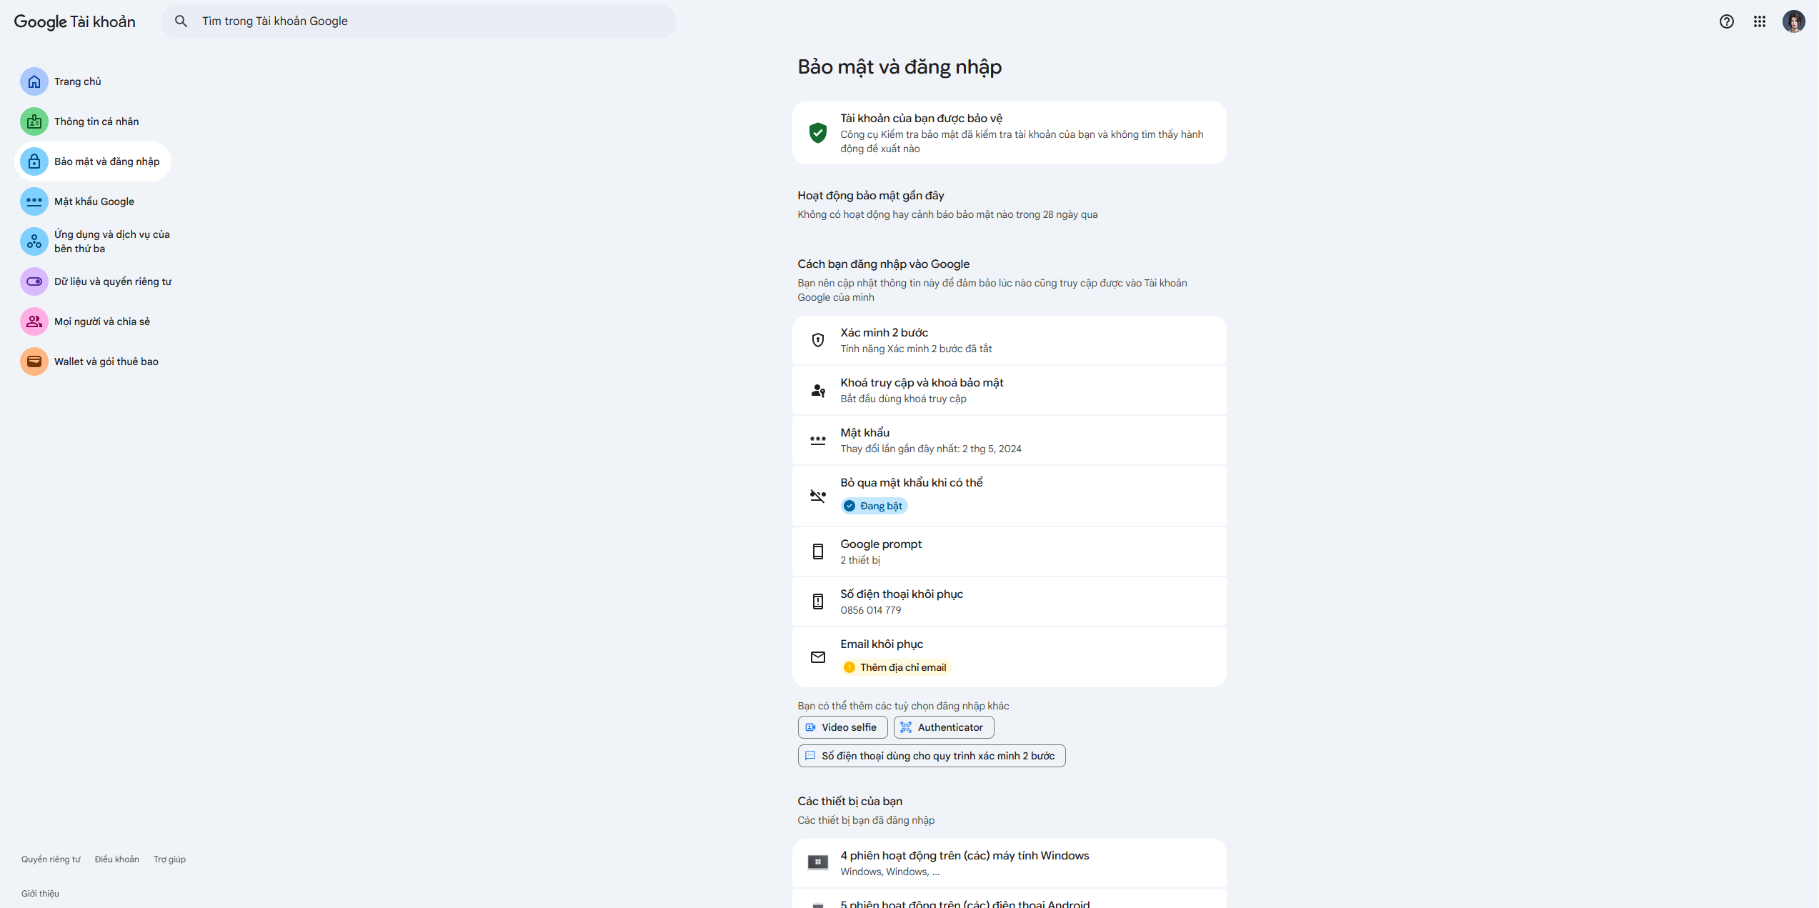Image resolution: width=1819 pixels, height=908 pixels.
Task: Click Wallet và gói thuê bao icon
Action: [34, 361]
